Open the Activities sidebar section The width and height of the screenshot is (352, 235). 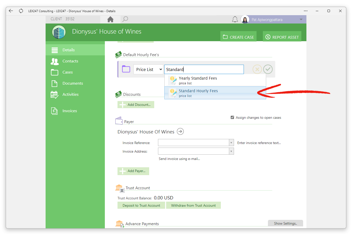click(x=75, y=94)
